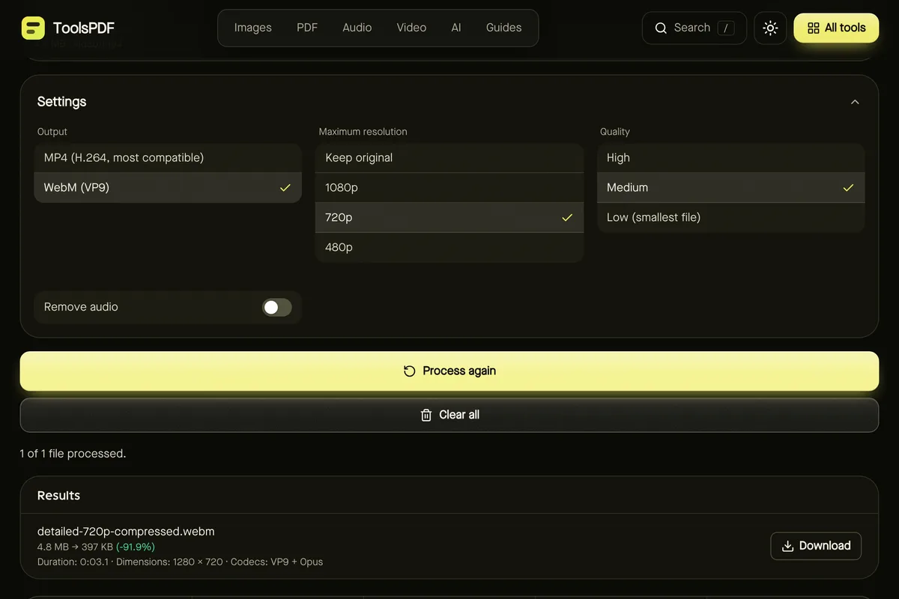Viewport: 899px width, 599px height.
Task: Choose 720p maximum resolution
Action: click(449, 218)
